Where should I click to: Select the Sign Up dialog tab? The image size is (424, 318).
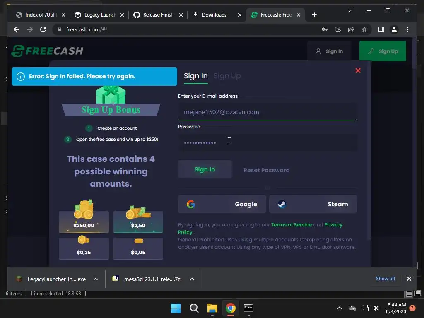(x=227, y=76)
